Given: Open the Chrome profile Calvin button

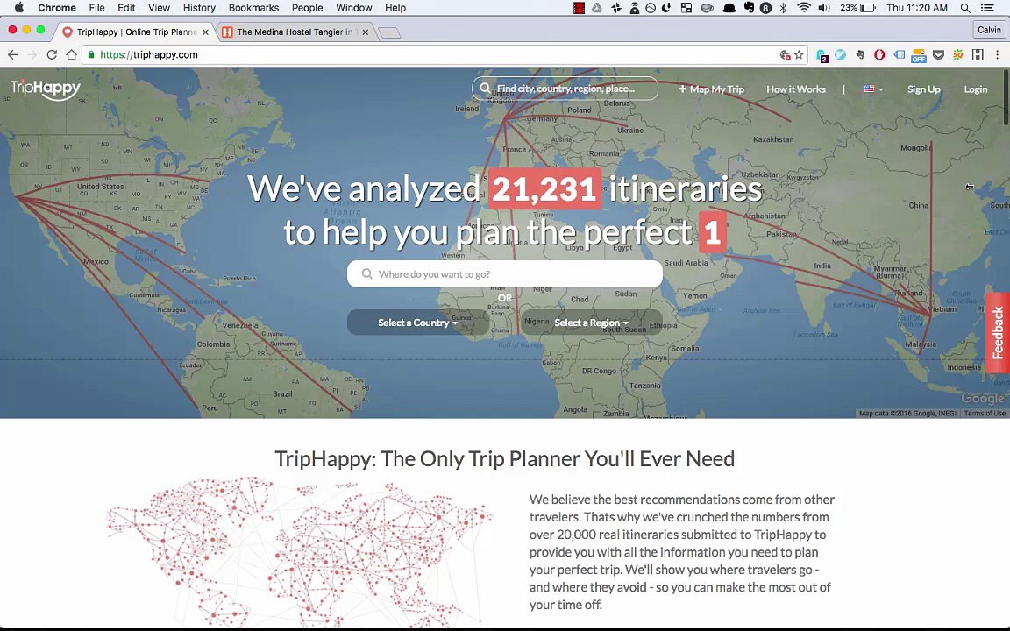Looking at the screenshot, I should [989, 30].
